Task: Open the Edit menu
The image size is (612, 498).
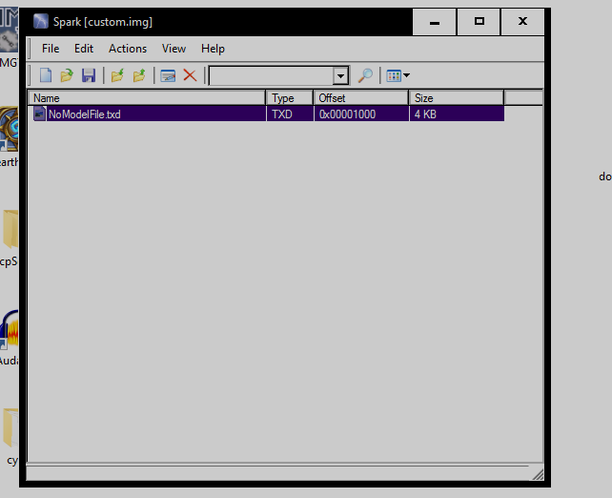Action: coord(84,49)
